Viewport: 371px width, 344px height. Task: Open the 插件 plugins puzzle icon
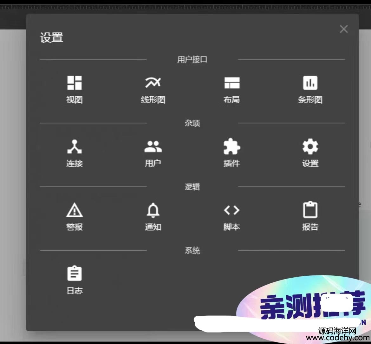[x=232, y=146]
